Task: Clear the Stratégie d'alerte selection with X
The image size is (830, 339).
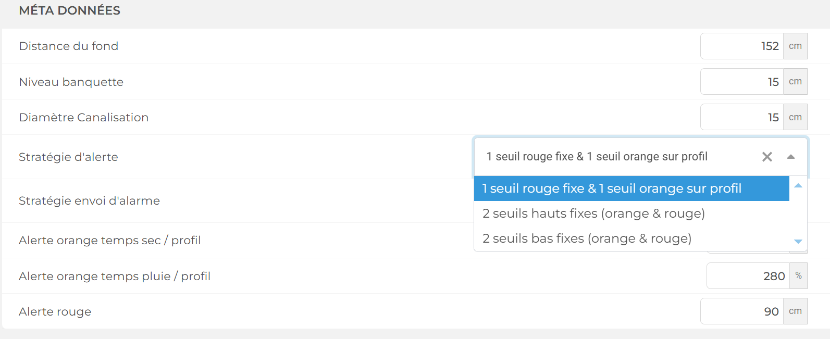Action: [x=767, y=157]
